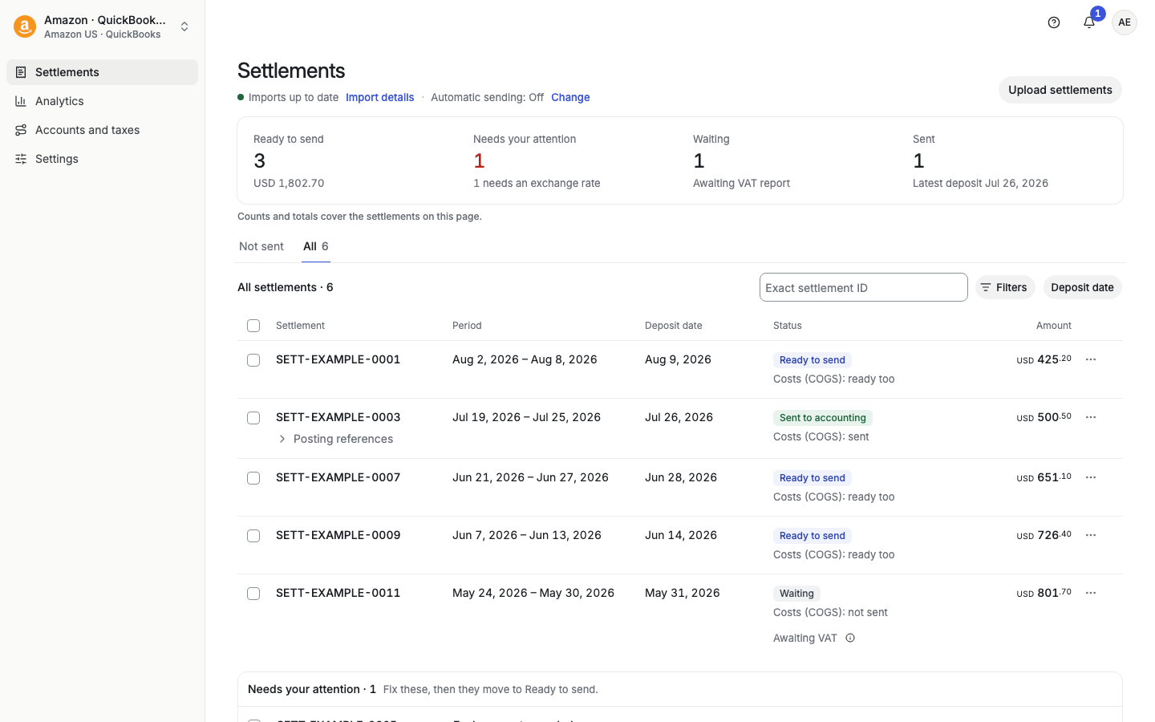
Task: Open the notifications bell
Action: pos(1089,22)
